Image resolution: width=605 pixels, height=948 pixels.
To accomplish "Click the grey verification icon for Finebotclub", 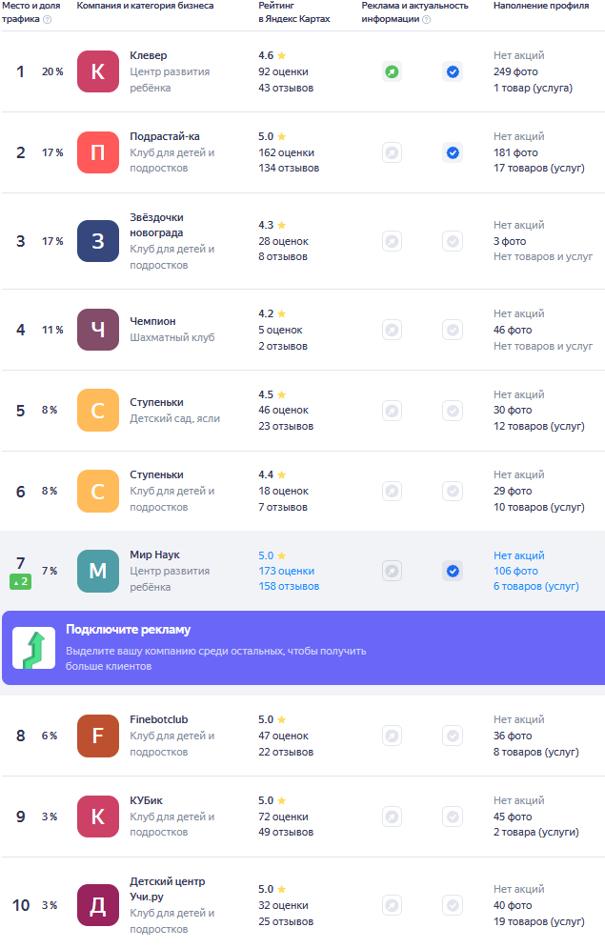I will coord(453,736).
